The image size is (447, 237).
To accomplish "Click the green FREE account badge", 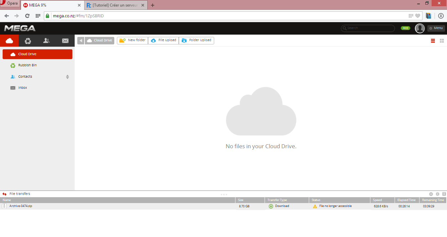I will 405,28.
